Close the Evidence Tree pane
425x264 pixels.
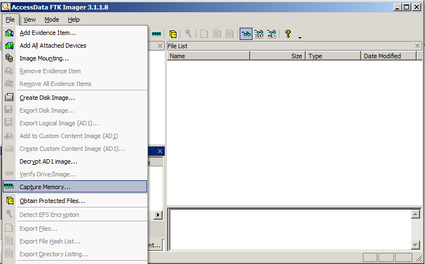(x=160, y=46)
